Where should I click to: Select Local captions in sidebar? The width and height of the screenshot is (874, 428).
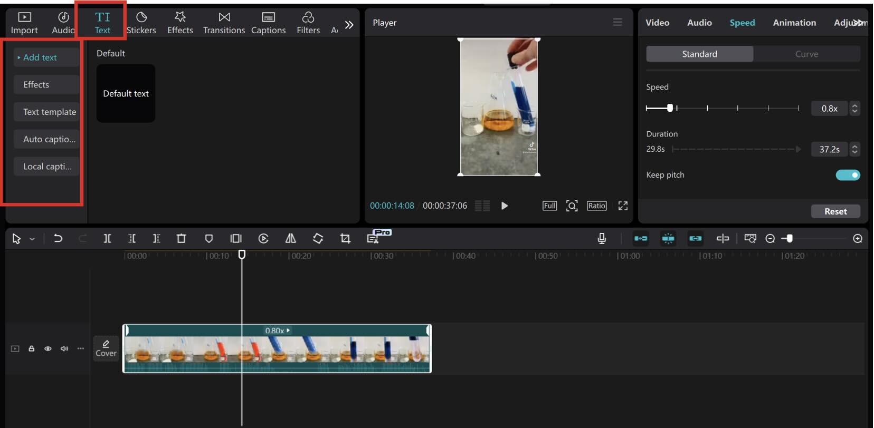pyautogui.click(x=46, y=167)
